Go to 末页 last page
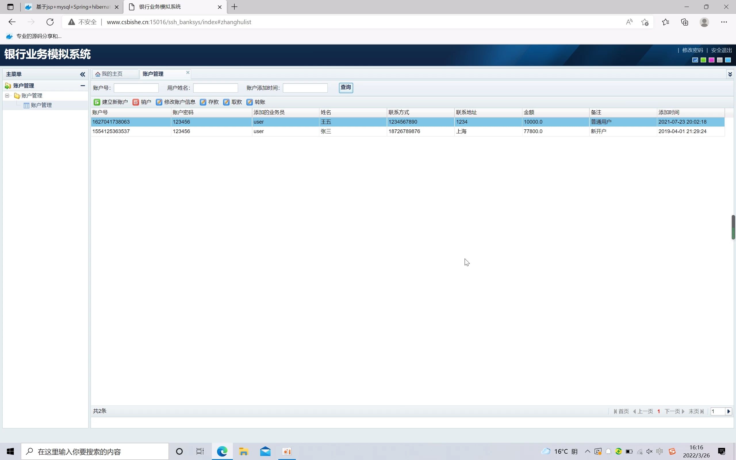 (696, 411)
